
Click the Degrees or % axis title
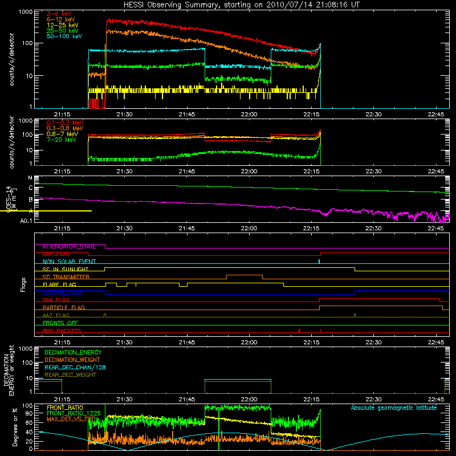[x=15, y=427]
